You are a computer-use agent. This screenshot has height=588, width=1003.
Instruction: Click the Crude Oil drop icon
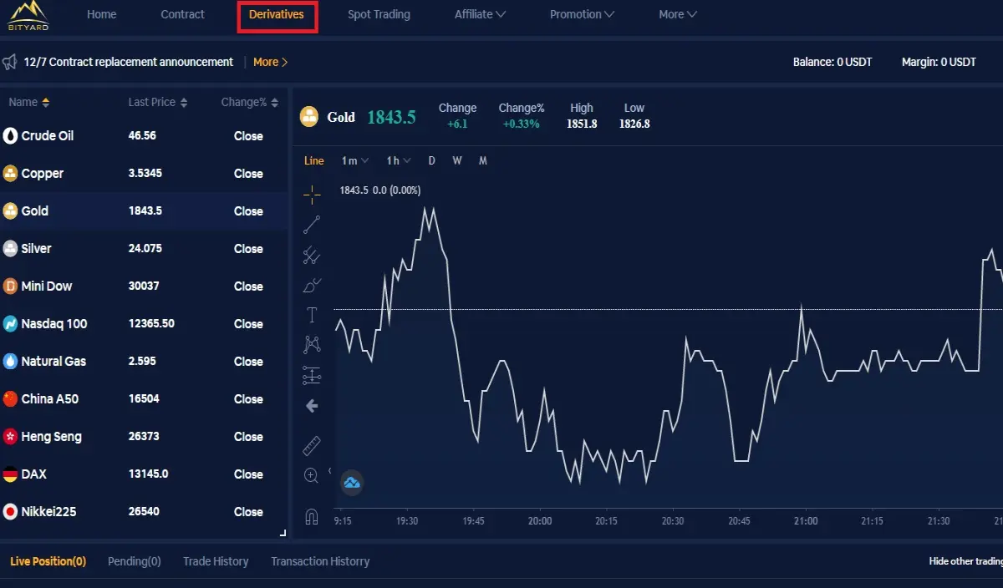[x=10, y=135]
